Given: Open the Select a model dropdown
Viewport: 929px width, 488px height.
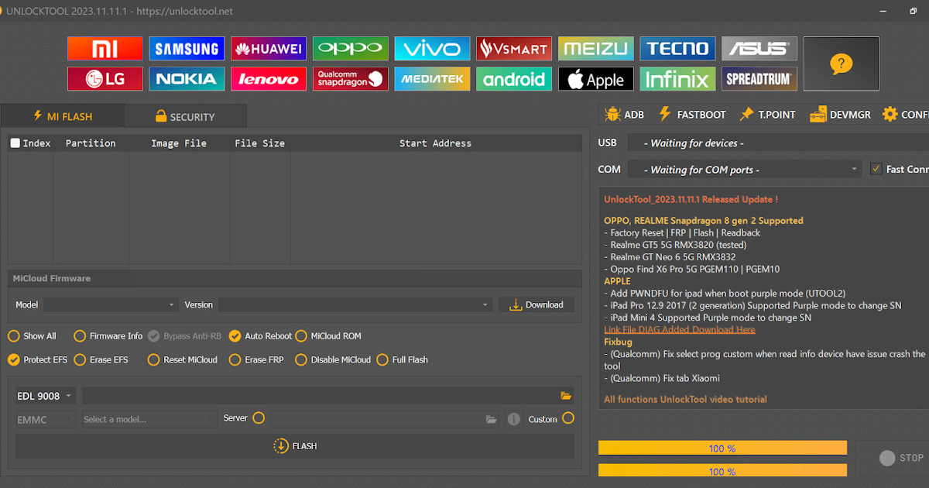Looking at the screenshot, I should 149,419.
